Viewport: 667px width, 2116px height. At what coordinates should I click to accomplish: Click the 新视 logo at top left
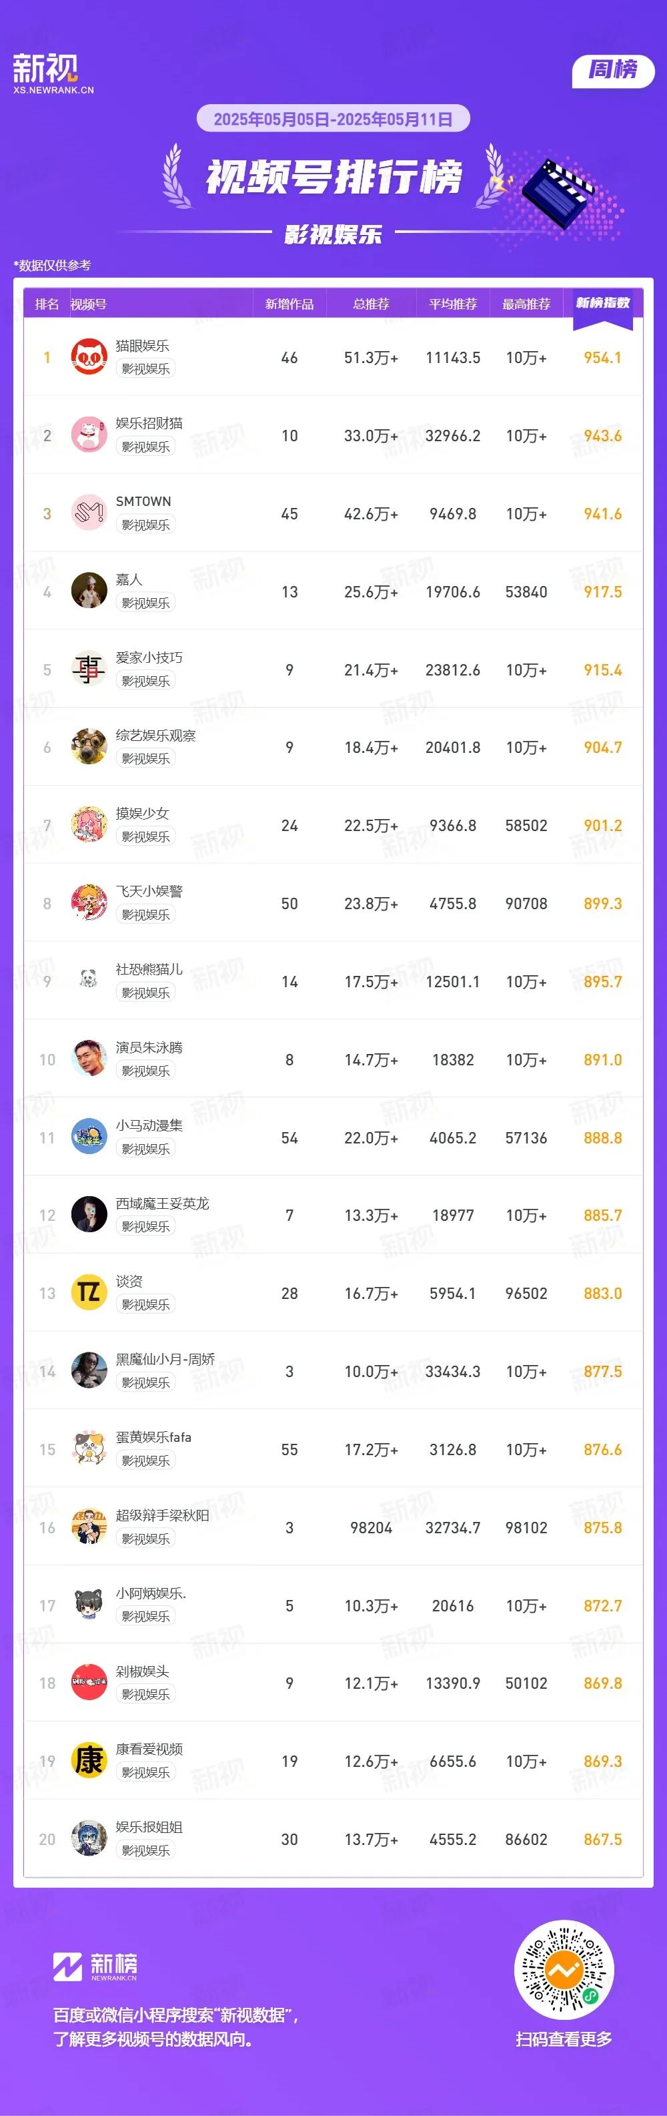click(x=53, y=73)
